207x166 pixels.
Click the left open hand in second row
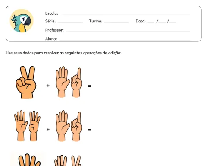click(x=21, y=126)
